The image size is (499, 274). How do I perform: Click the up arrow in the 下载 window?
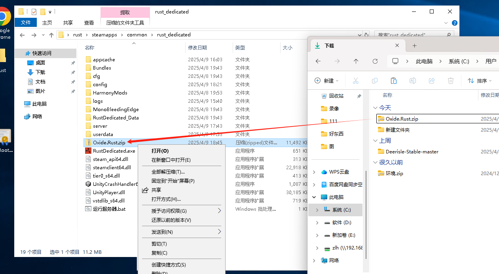[x=356, y=61]
